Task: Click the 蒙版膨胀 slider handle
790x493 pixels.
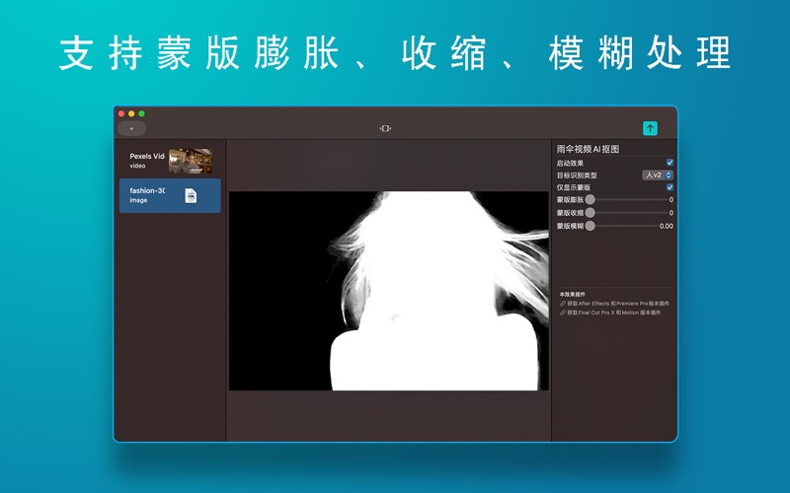Action: pyautogui.click(x=590, y=200)
